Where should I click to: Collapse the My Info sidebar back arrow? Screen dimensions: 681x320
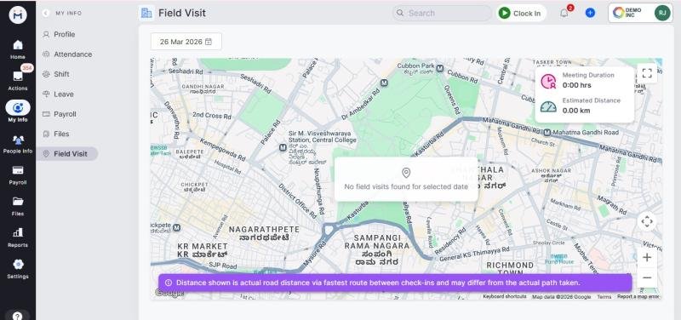pyautogui.click(x=46, y=14)
